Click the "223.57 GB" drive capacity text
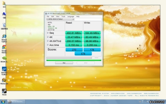 pos(51,30)
